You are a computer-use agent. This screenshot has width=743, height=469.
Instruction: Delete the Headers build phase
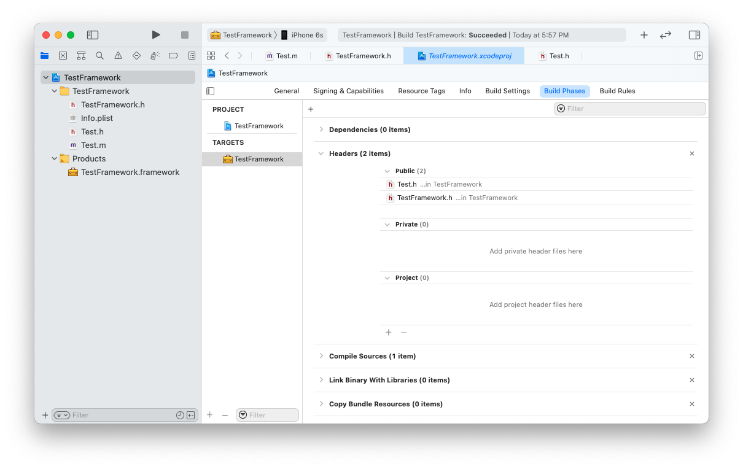(692, 153)
